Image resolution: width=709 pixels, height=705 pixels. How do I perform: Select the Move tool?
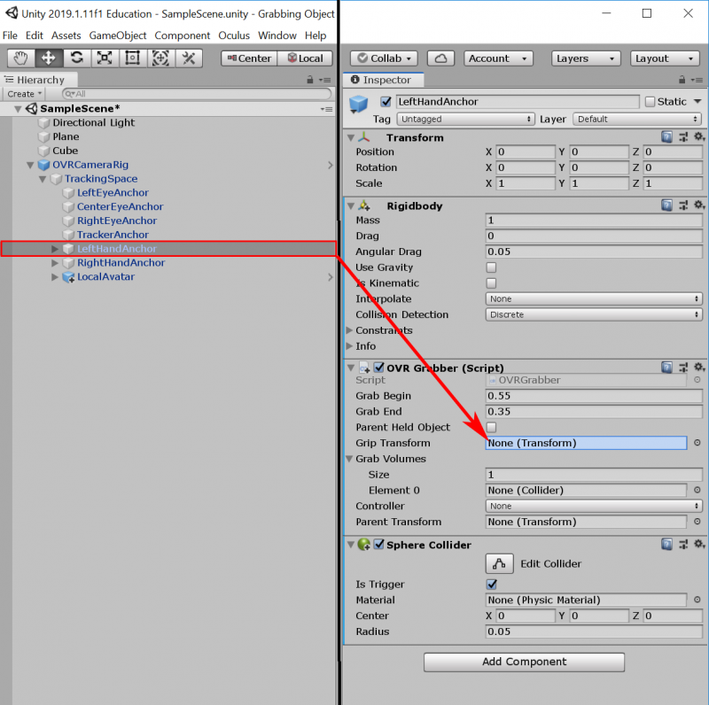pyautogui.click(x=49, y=58)
